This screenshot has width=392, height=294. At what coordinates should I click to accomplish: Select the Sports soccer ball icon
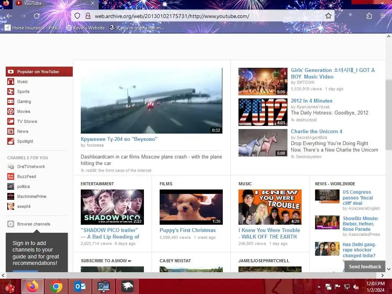click(x=10, y=91)
